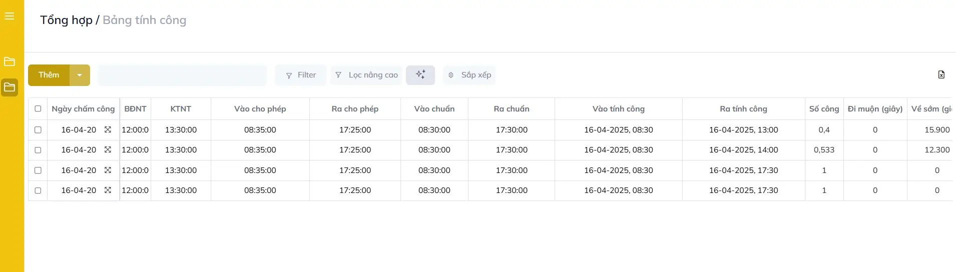Open the dropdown arrow beside Thêm

(80, 75)
